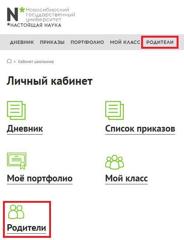This screenshot has height=240, width=184.
Task: Go to ПОРТФОЛИО menu item
Action: point(87,42)
